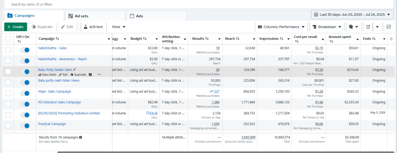Viewport: 397px width, 153px height.
Task: Check the NakshiKatha - Sales row checkbox
Action: (x=8, y=50)
